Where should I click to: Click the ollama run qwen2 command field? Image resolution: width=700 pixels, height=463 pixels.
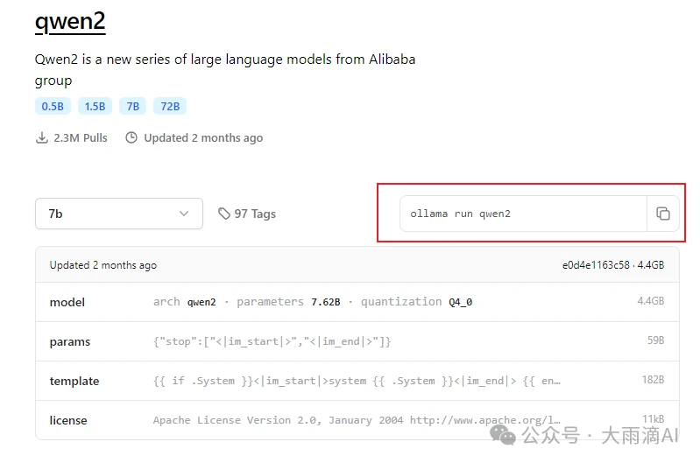click(523, 214)
